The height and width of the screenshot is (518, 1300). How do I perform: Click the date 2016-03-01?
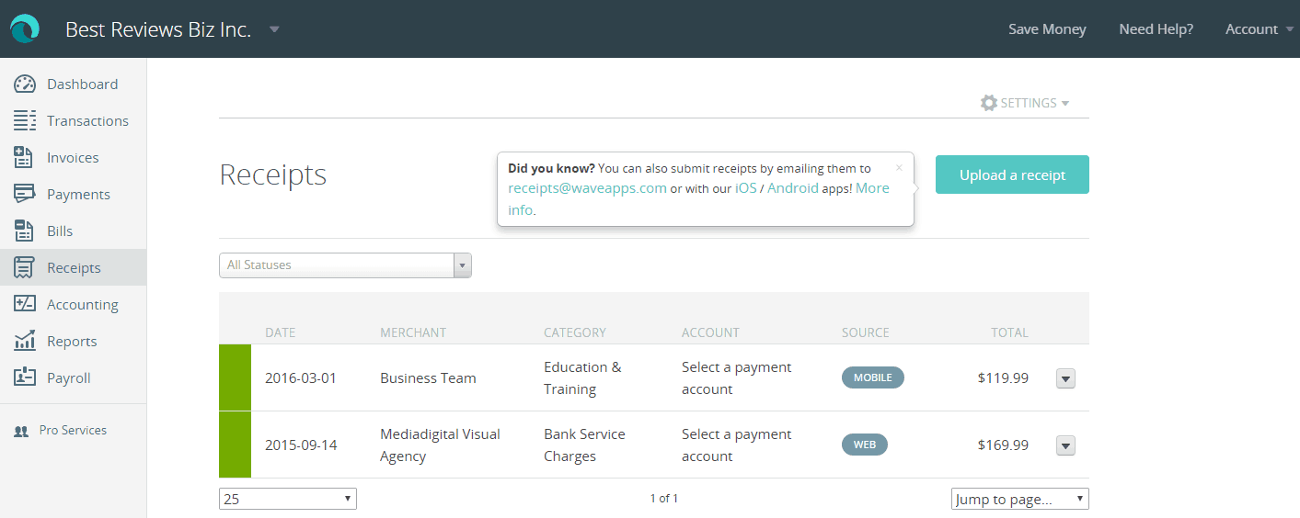click(x=301, y=377)
